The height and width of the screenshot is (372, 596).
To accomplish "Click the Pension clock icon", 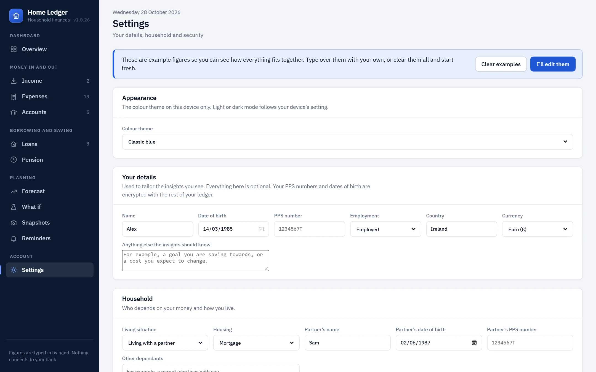I will click(x=14, y=160).
